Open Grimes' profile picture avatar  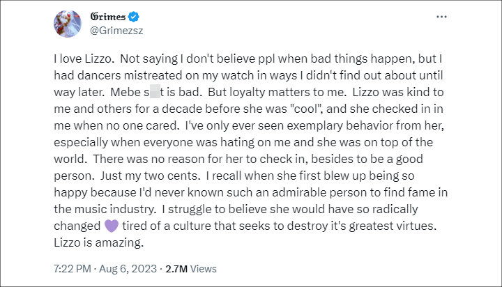tap(67, 24)
